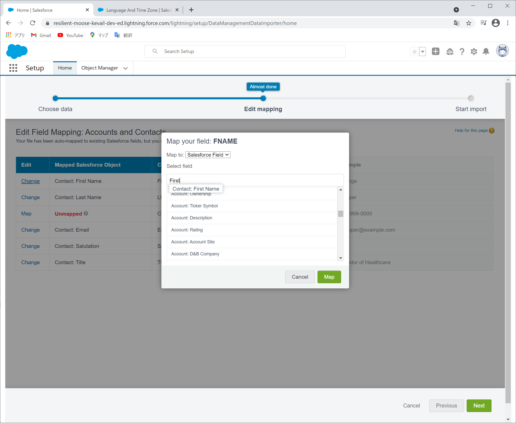Open the notifications bell

point(486,52)
